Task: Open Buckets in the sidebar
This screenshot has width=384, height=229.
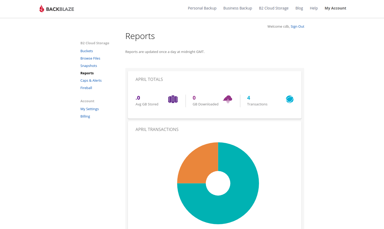Action: pos(87,51)
